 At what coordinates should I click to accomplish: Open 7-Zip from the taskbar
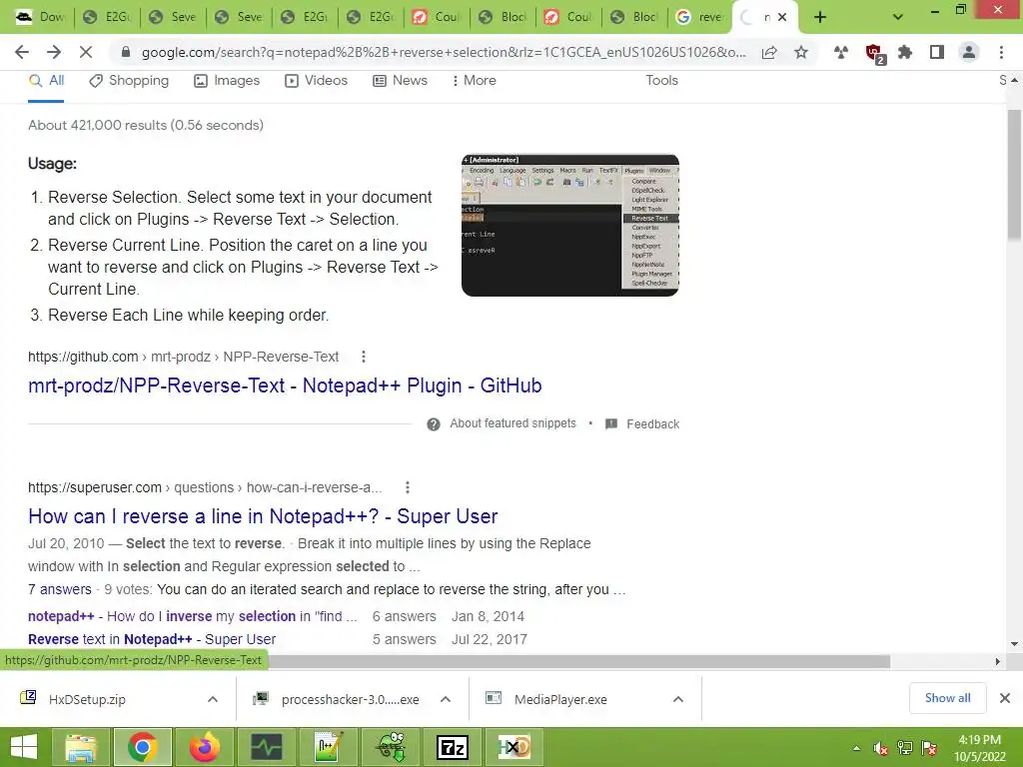[x=453, y=747]
